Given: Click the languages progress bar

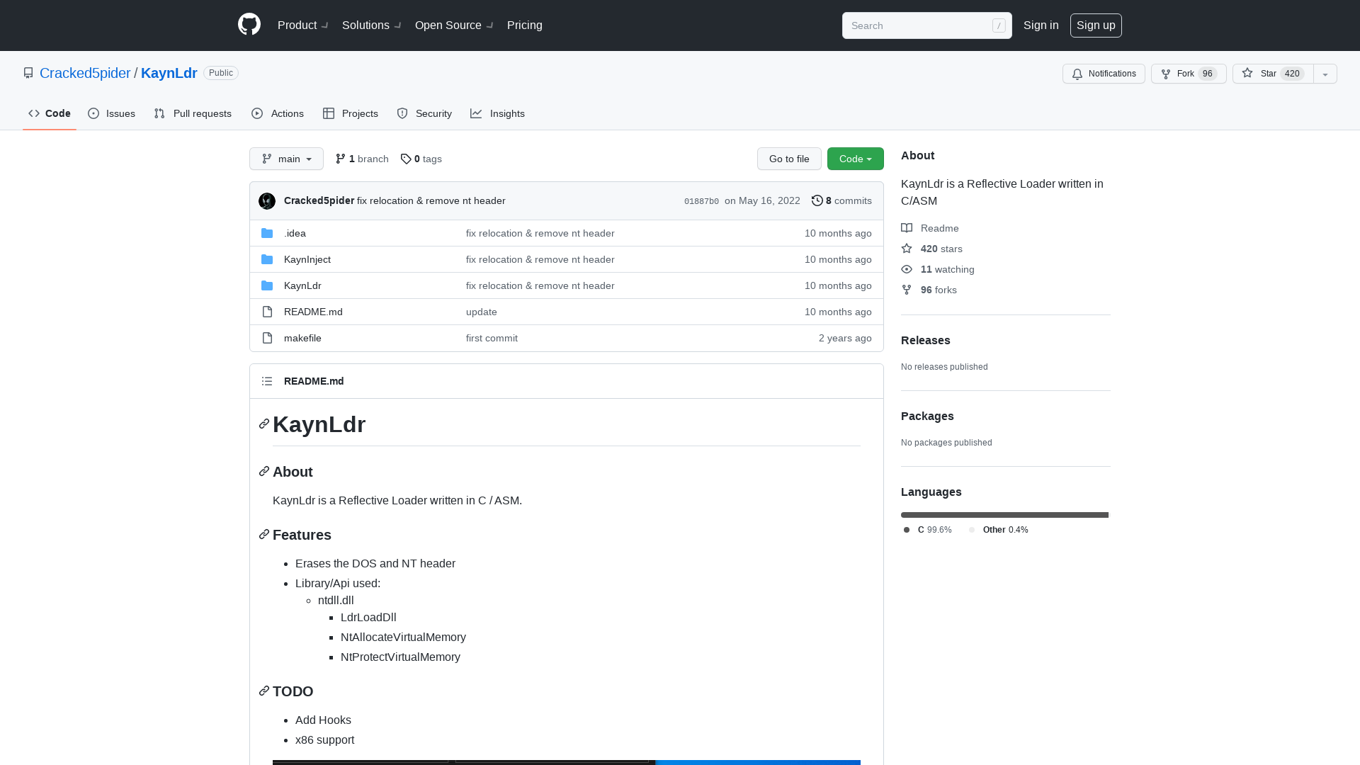Looking at the screenshot, I should coord(1004,515).
